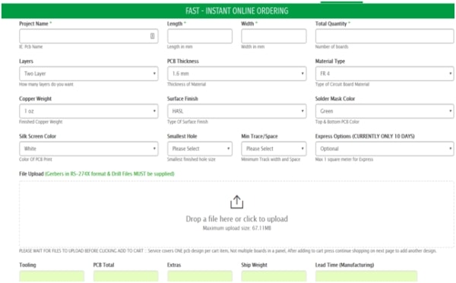Image resolution: width=456 pixels, height=283 pixels.
Task: Click the Ship Weight output field
Action: pyautogui.click(x=274, y=276)
